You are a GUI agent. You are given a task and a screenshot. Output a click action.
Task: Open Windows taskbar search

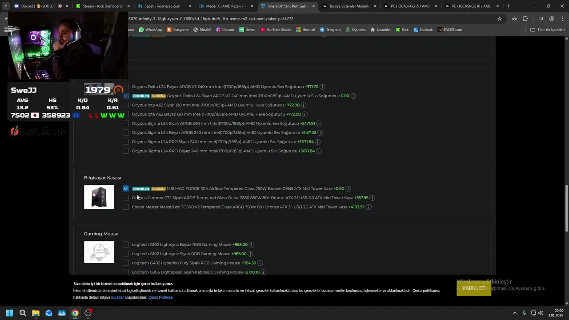23,313
